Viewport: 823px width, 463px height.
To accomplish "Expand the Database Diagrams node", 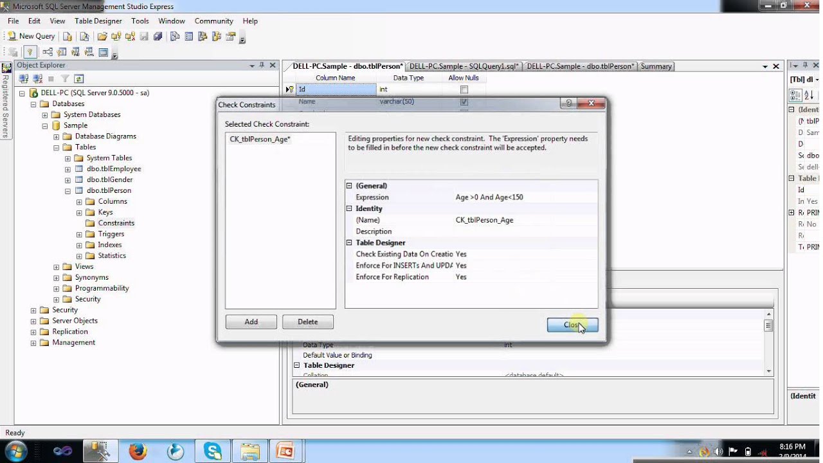I will point(57,137).
